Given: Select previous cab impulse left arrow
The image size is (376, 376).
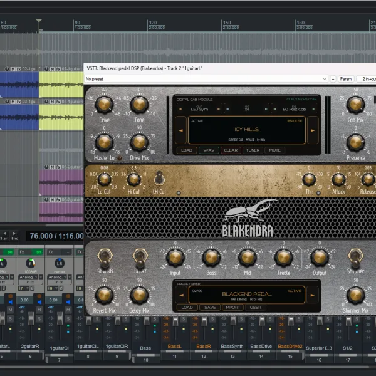Looking at the screenshot, I should [181, 130].
